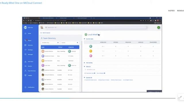Click inside the search field at top
Image resolution: width=184 pixels, height=103 pixels.
[96, 27]
